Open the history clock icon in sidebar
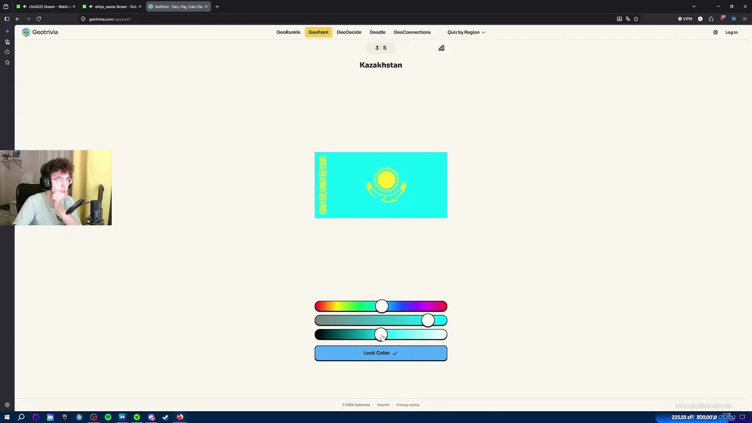The width and height of the screenshot is (752, 423). (x=7, y=52)
